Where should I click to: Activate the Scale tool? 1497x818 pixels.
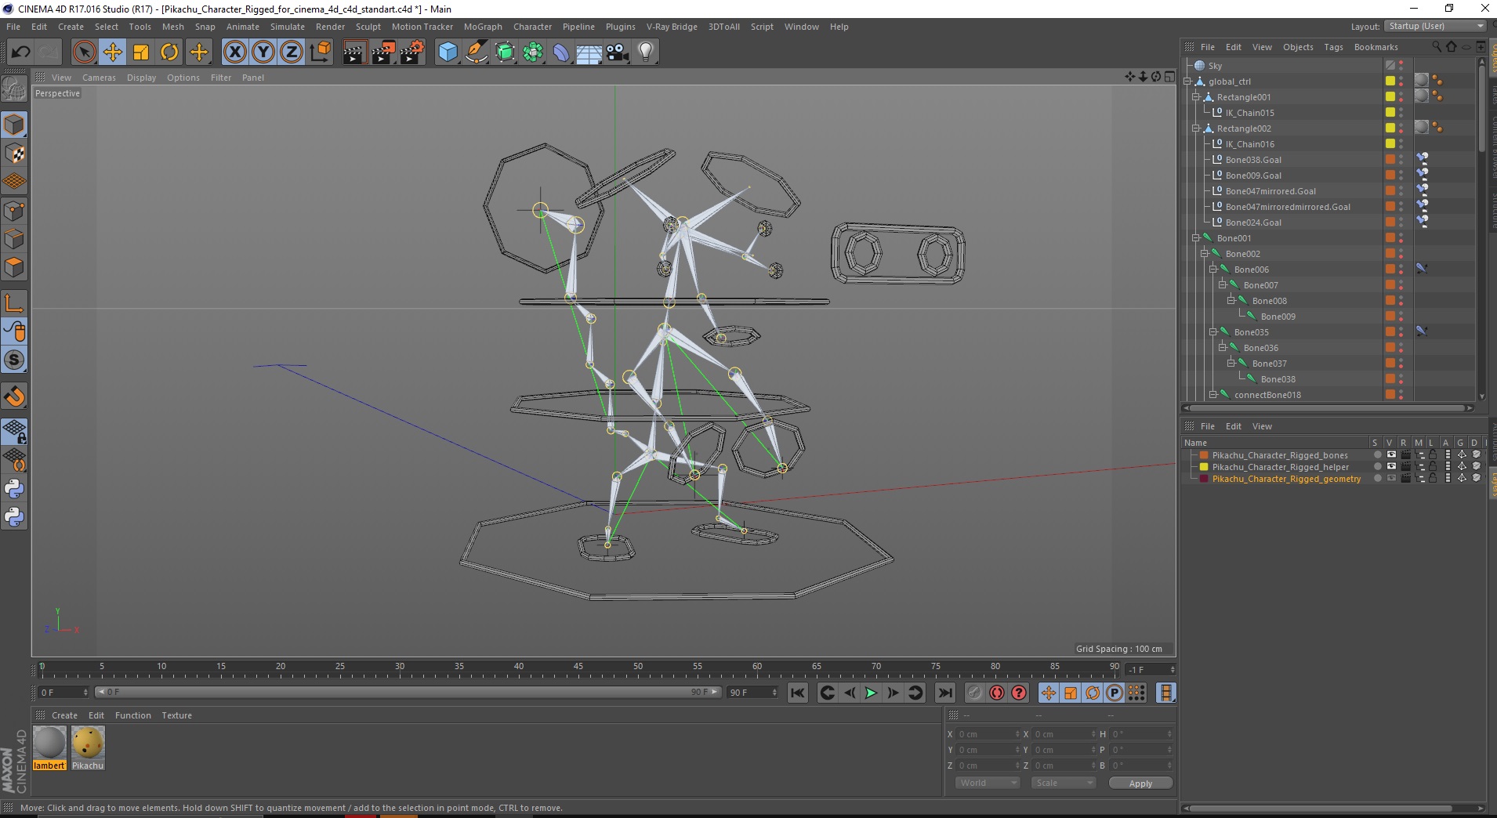point(141,52)
